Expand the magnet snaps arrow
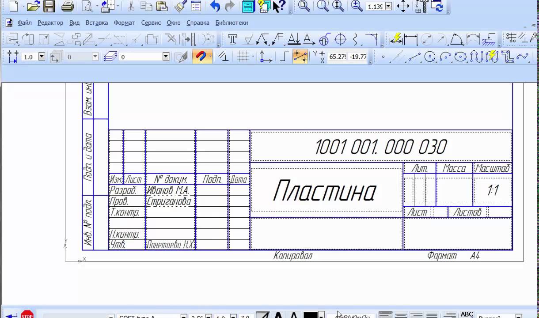 tap(210, 57)
